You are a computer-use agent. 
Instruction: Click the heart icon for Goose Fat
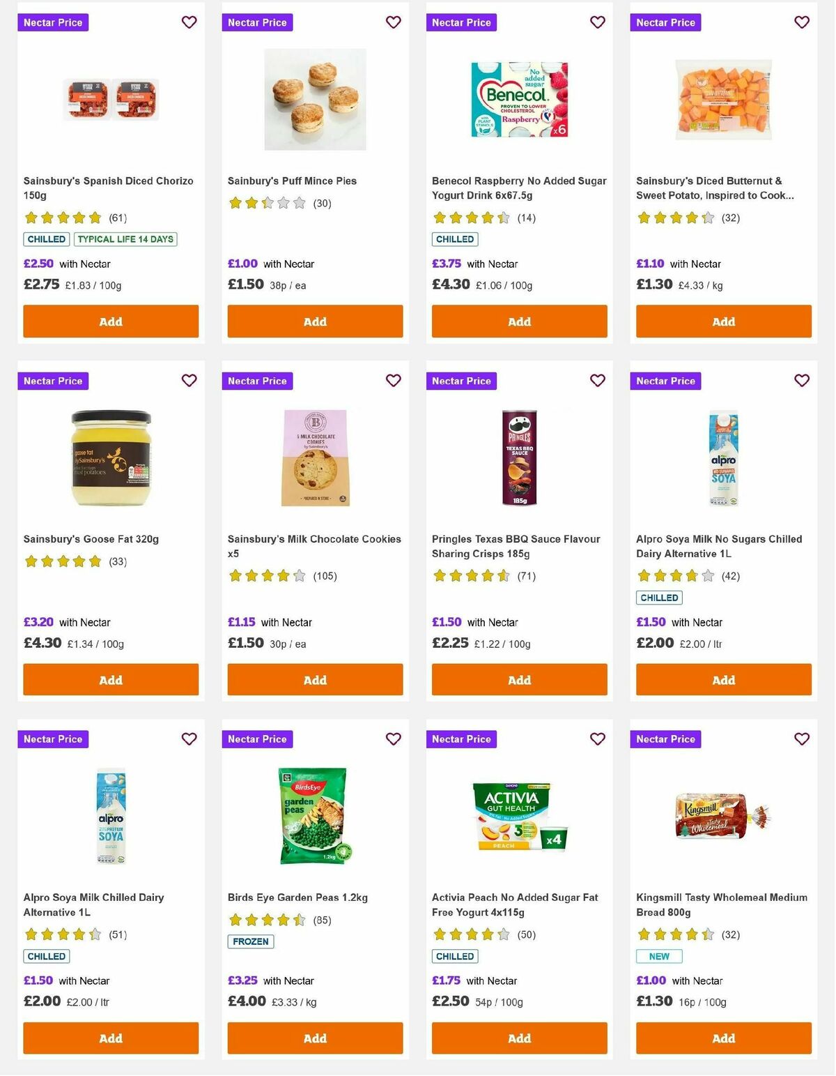189,381
